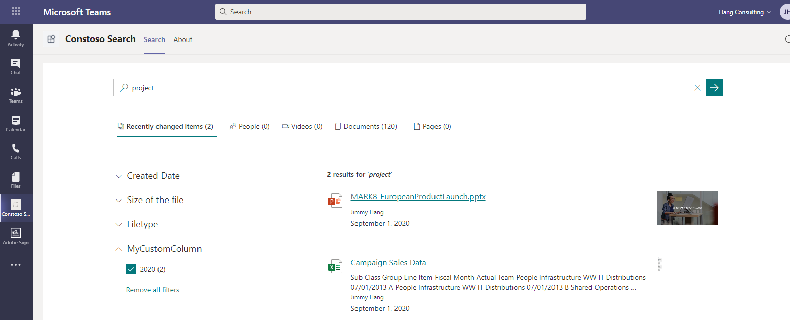Click Remove all filters link
The height and width of the screenshot is (320, 790).
tap(152, 290)
